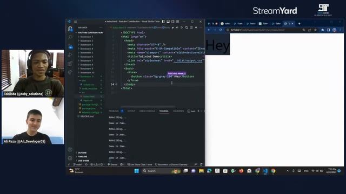
Task: Open the editor's More Actions ellipsis
Action: (201, 27)
